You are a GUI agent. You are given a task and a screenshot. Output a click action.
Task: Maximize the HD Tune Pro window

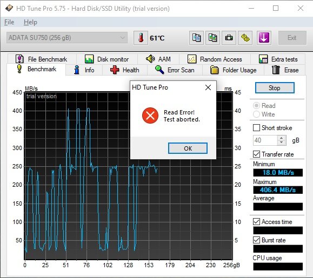click(x=276, y=9)
